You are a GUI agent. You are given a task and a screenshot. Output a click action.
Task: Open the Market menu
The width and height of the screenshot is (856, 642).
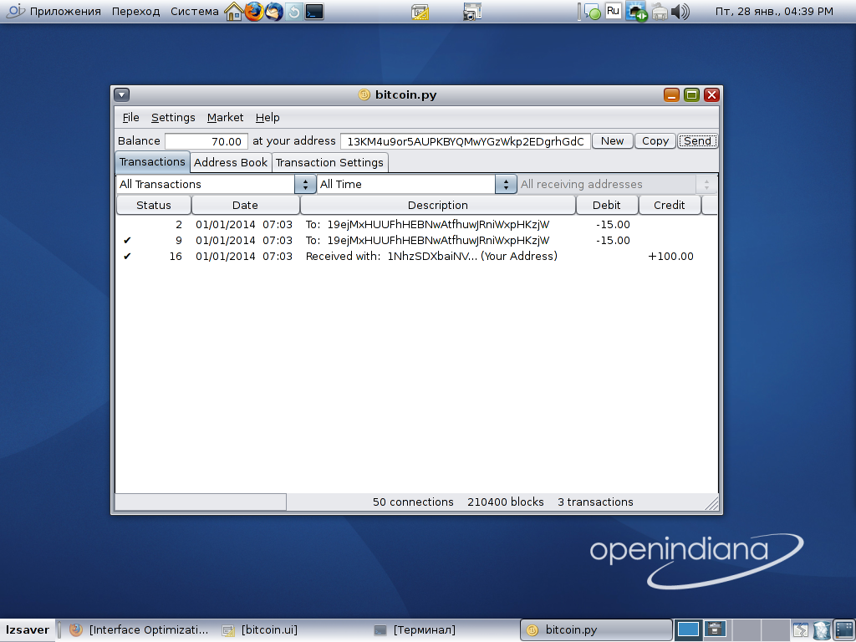(225, 118)
